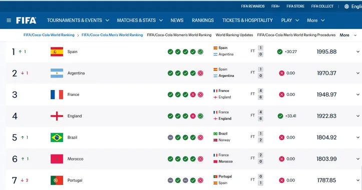Click Argentina's flag icon in rank 2

click(x=57, y=73)
